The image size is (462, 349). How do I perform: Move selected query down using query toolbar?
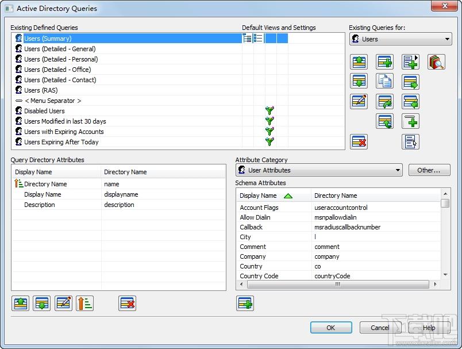tap(359, 81)
